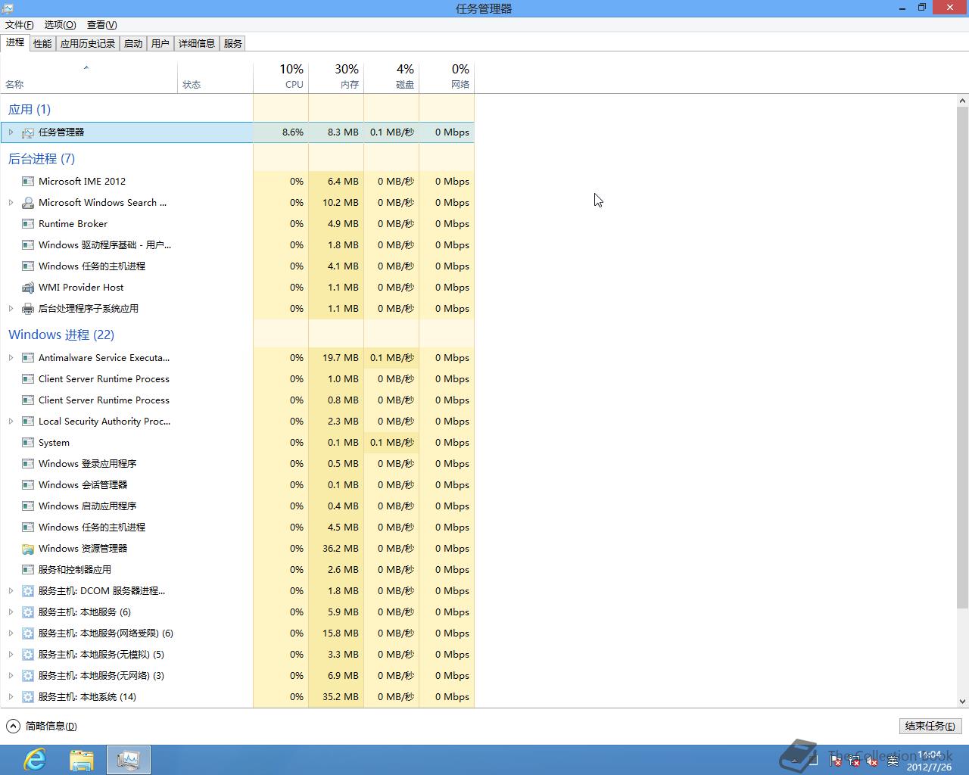Click the scrollbar up arrow
Viewport: 969px width, 775px height.
click(x=962, y=101)
